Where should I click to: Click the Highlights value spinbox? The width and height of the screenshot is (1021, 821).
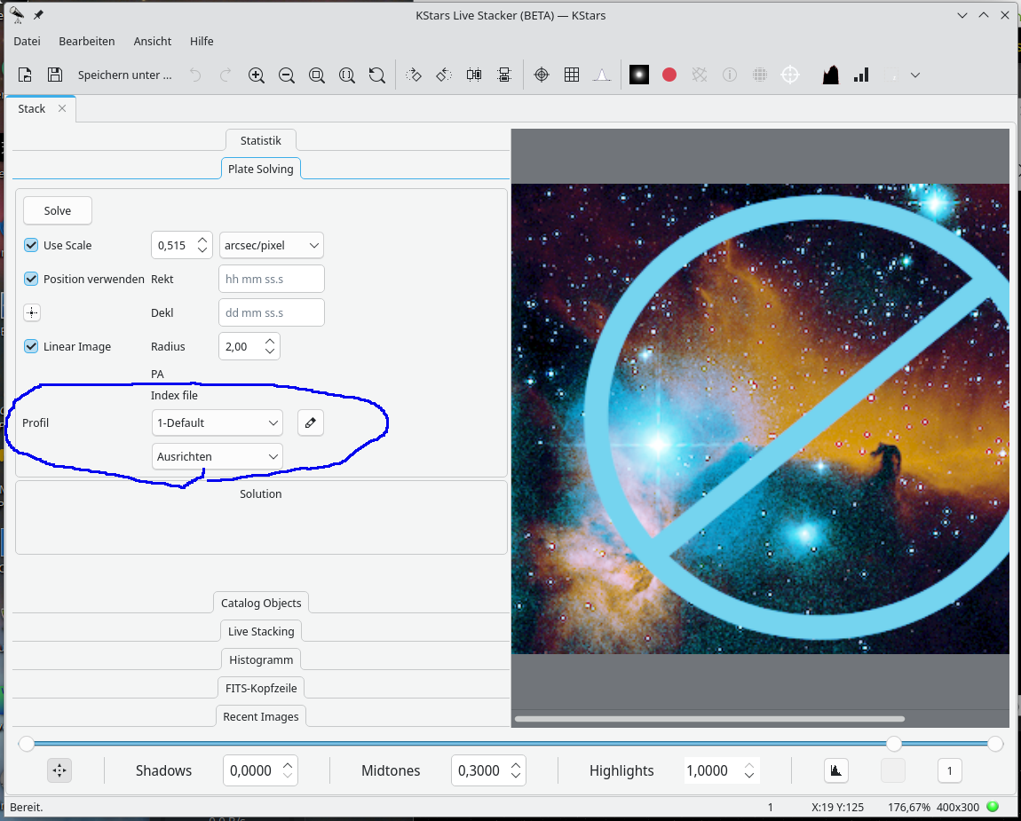click(x=722, y=770)
